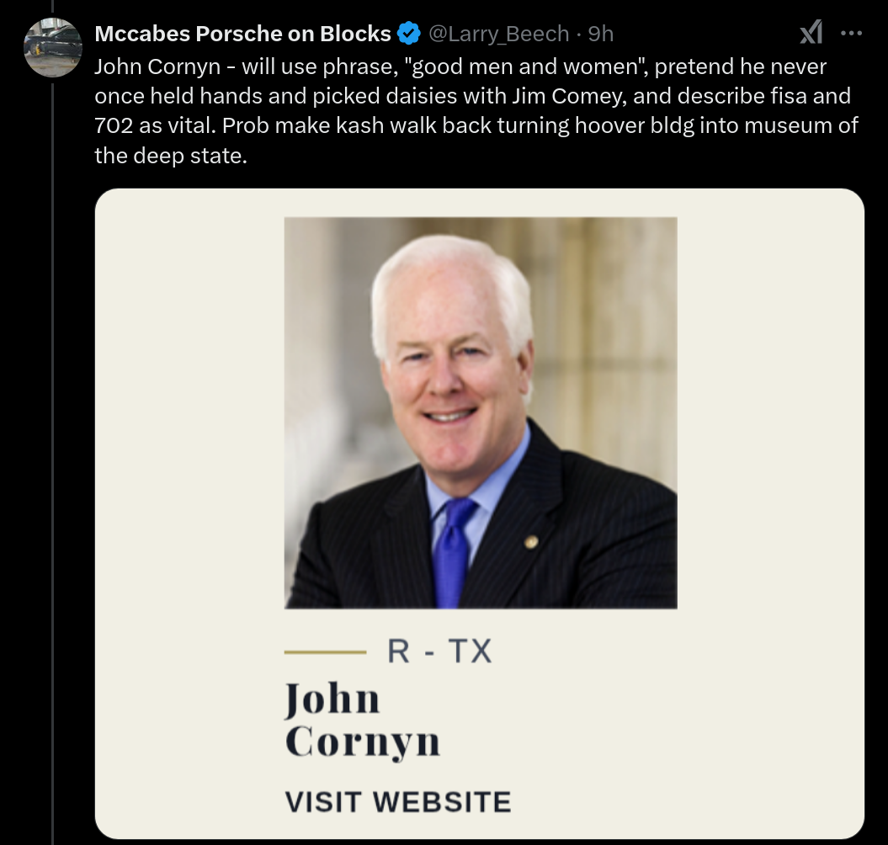Open Mccabes Porsche on Blocks profile name
Image resolution: width=888 pixels, height=845 pixels.
pos(242,34)
